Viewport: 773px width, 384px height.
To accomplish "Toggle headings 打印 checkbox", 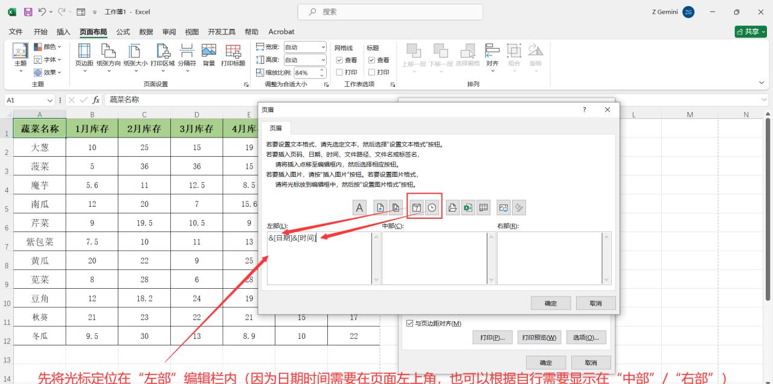I will 371,72.
